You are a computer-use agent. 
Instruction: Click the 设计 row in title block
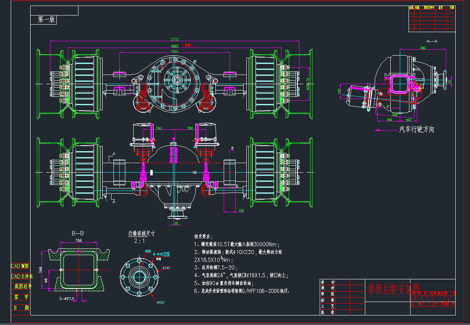(327, 283)
